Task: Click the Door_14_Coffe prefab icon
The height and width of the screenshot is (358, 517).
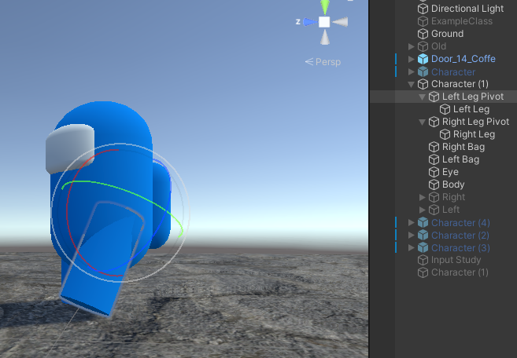Action: coord(423,59)
